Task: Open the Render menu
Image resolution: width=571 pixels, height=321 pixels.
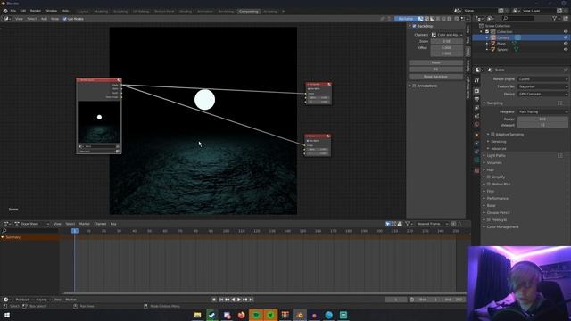Action: click(36, 11)
